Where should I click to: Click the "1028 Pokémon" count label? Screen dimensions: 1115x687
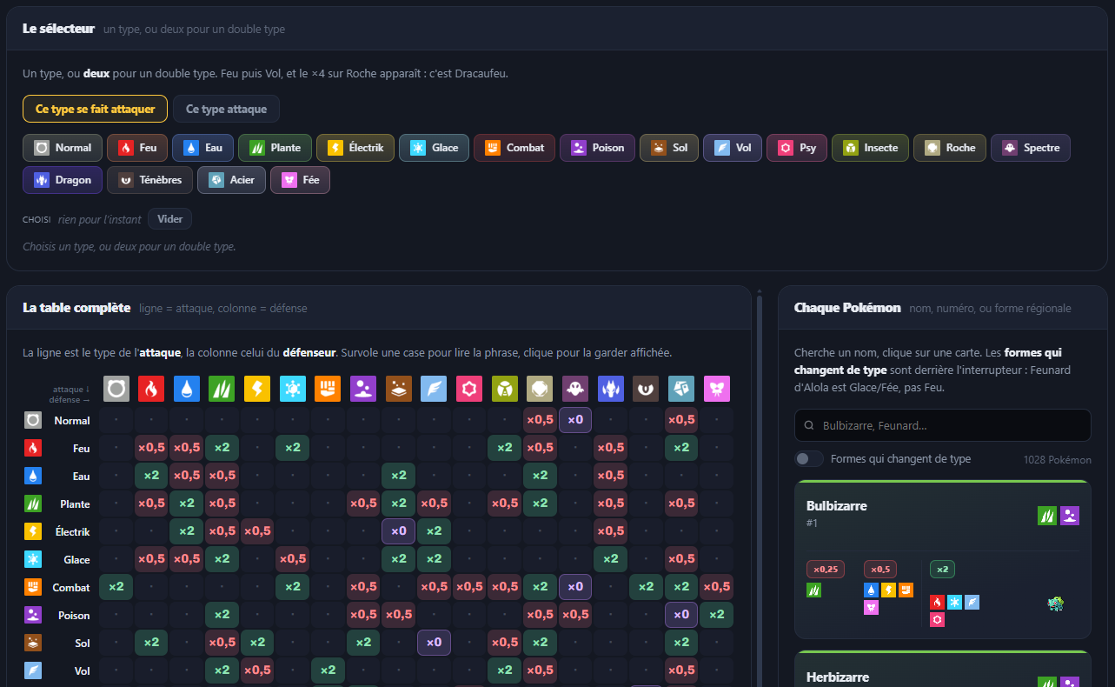(x=1058, y=459)
